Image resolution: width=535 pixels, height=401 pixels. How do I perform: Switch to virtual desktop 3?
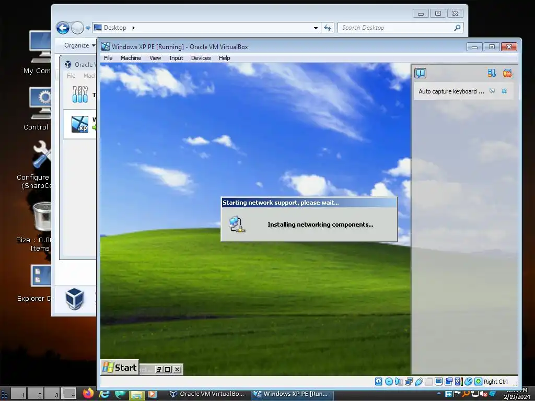(x=52, y=394)
